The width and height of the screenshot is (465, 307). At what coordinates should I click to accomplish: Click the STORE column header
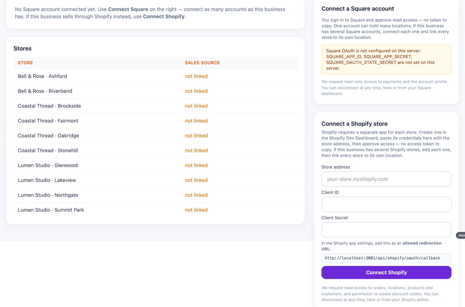tap(25, 63)
